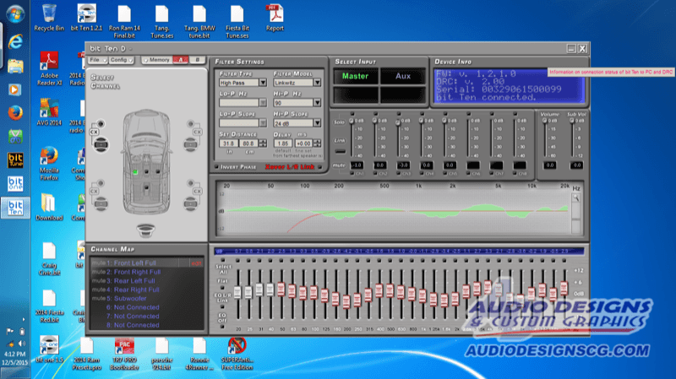Open the Lo-P Slope dropdown
The image size is (676, 379).
pos(263,122)
